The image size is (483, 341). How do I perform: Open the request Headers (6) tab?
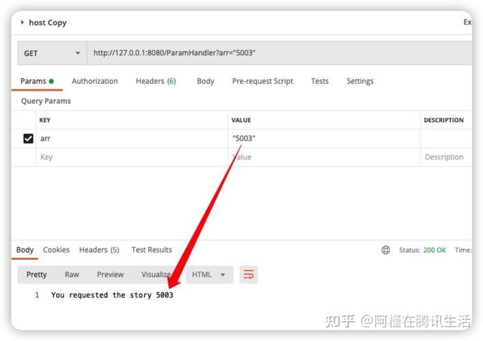(156, 81)
